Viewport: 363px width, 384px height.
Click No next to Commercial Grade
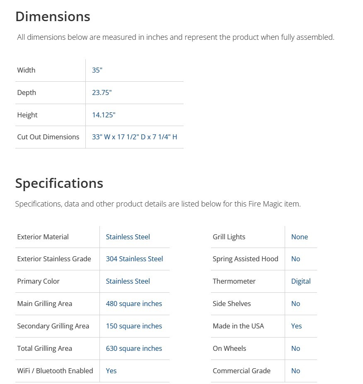[x=295, y=371]
